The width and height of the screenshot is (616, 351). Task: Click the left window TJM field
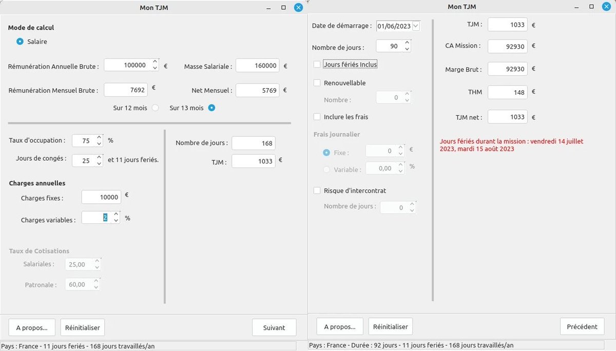254,161
